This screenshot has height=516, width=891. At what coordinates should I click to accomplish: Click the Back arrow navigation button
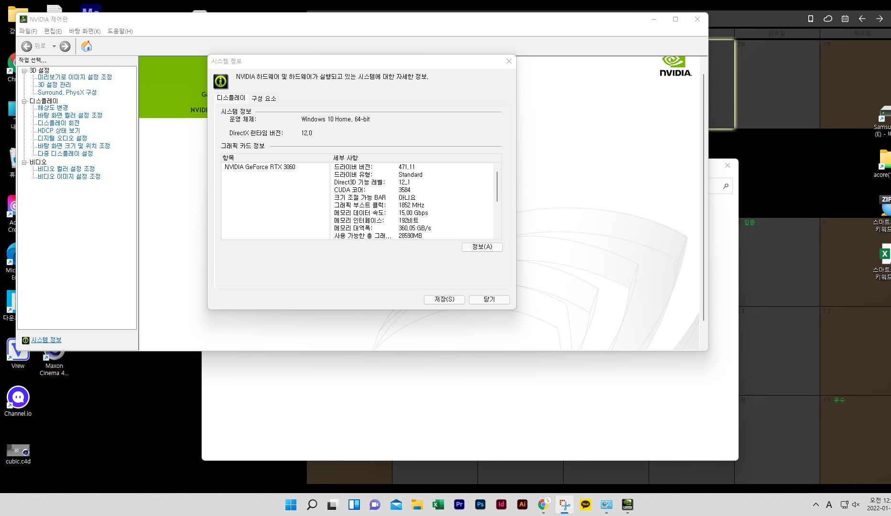(27, 46)
